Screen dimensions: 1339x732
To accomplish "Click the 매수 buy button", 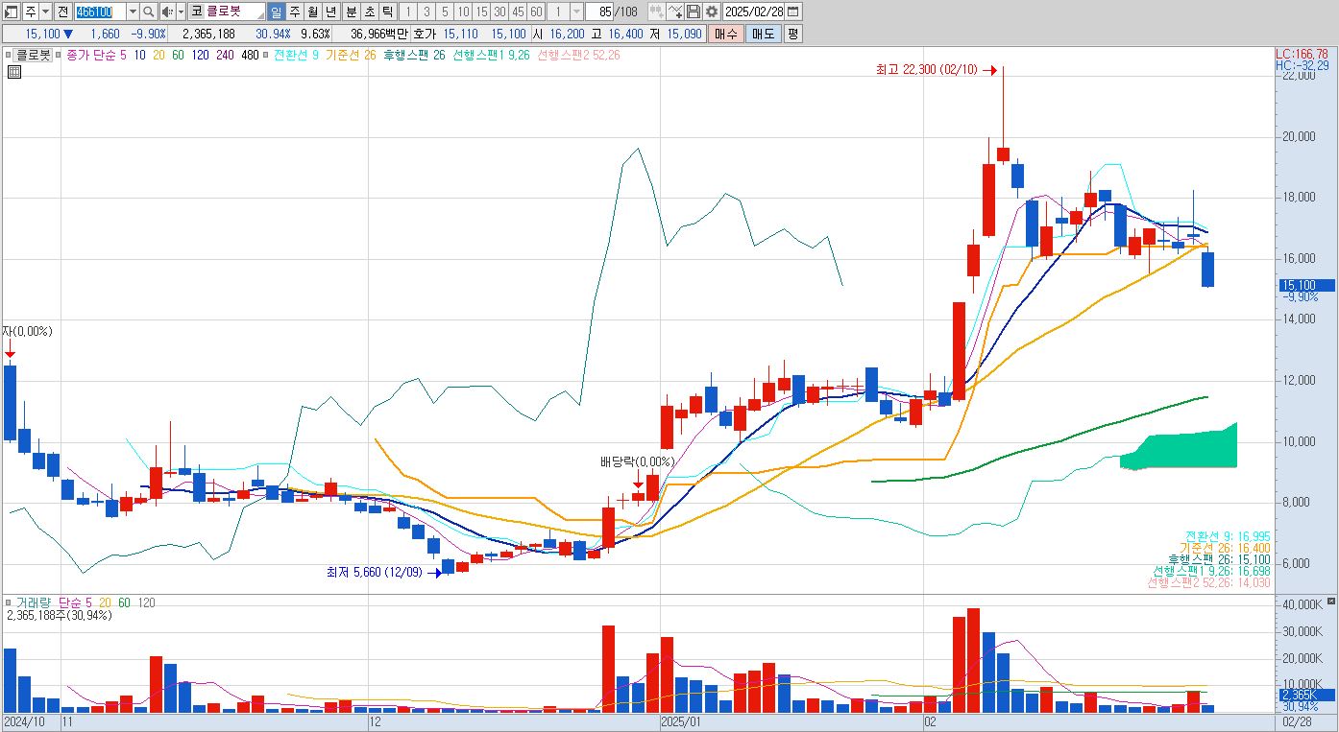I will (725, 34).
